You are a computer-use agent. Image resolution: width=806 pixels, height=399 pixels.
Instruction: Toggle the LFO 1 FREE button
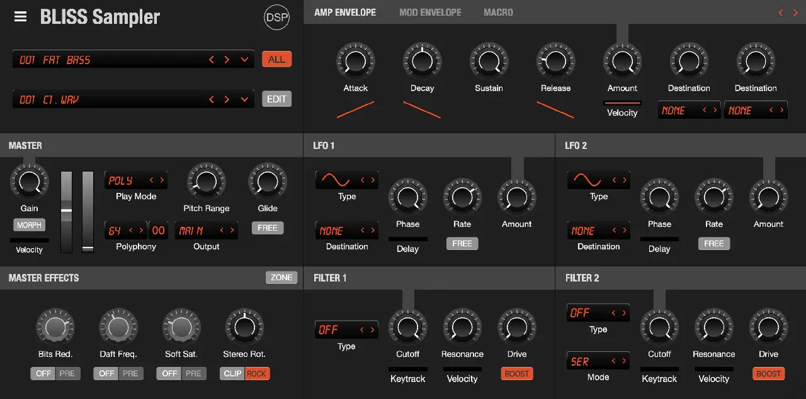462,244
